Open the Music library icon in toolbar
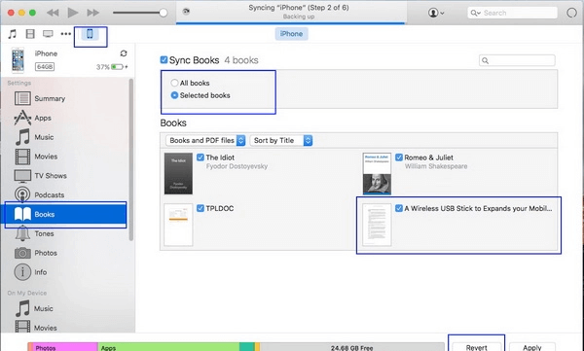This screenshot has width=584, height=351. [x=13, y=34]
